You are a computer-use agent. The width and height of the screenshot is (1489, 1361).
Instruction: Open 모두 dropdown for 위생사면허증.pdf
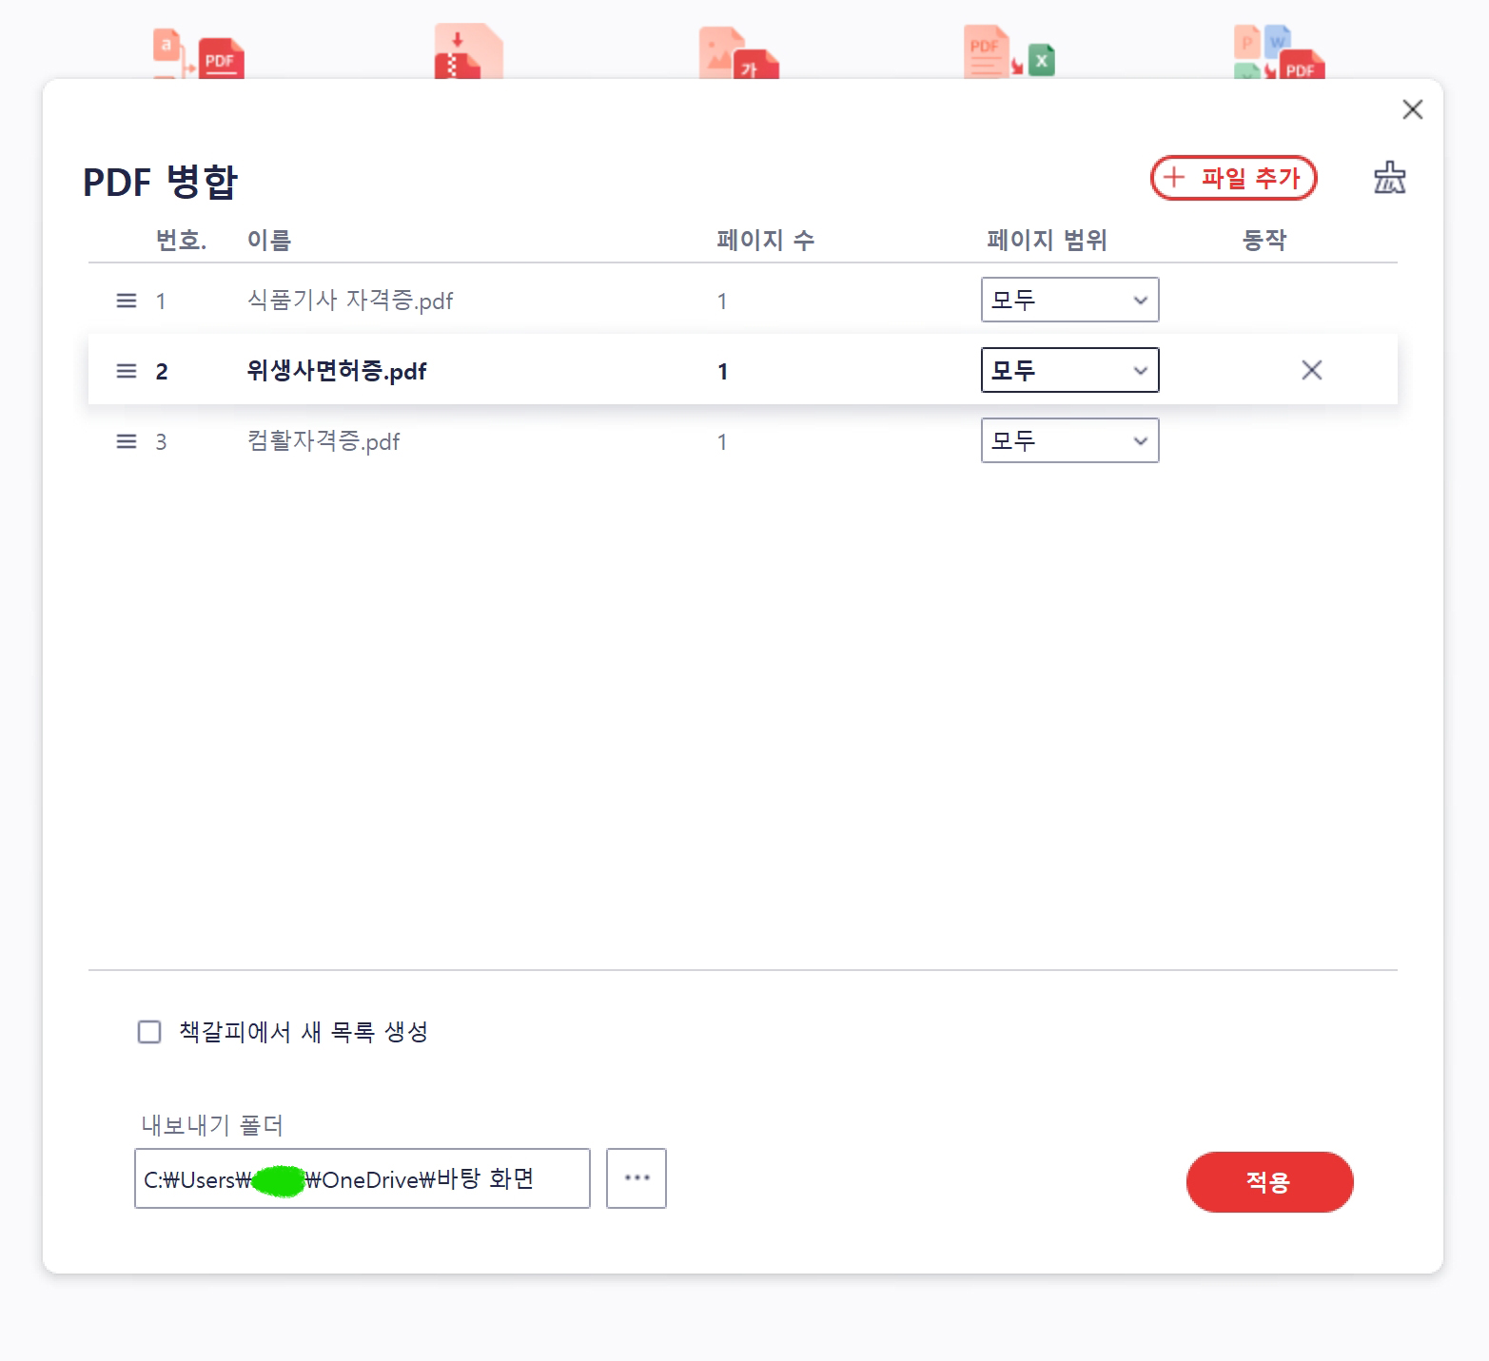pyautogui.click(x=1069, y=370)
